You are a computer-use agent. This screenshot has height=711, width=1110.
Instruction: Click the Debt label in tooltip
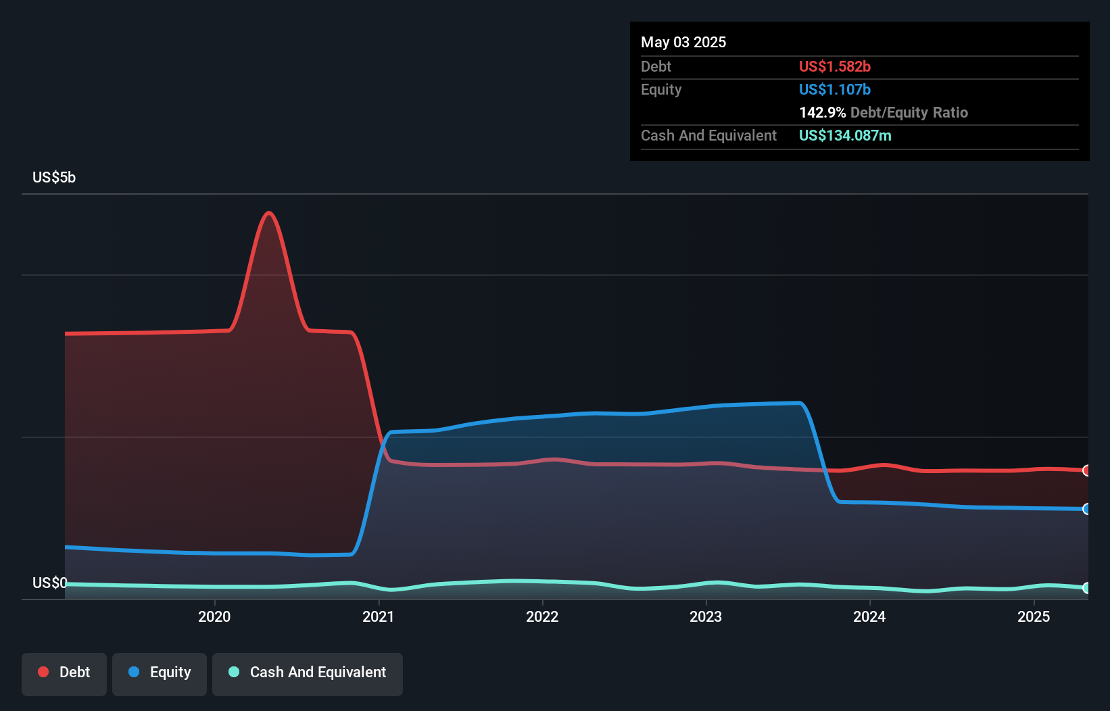[x=656, y=66]
